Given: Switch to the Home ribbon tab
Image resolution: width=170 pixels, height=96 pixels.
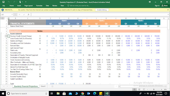Looking at the screenshot, I should 11,6.
